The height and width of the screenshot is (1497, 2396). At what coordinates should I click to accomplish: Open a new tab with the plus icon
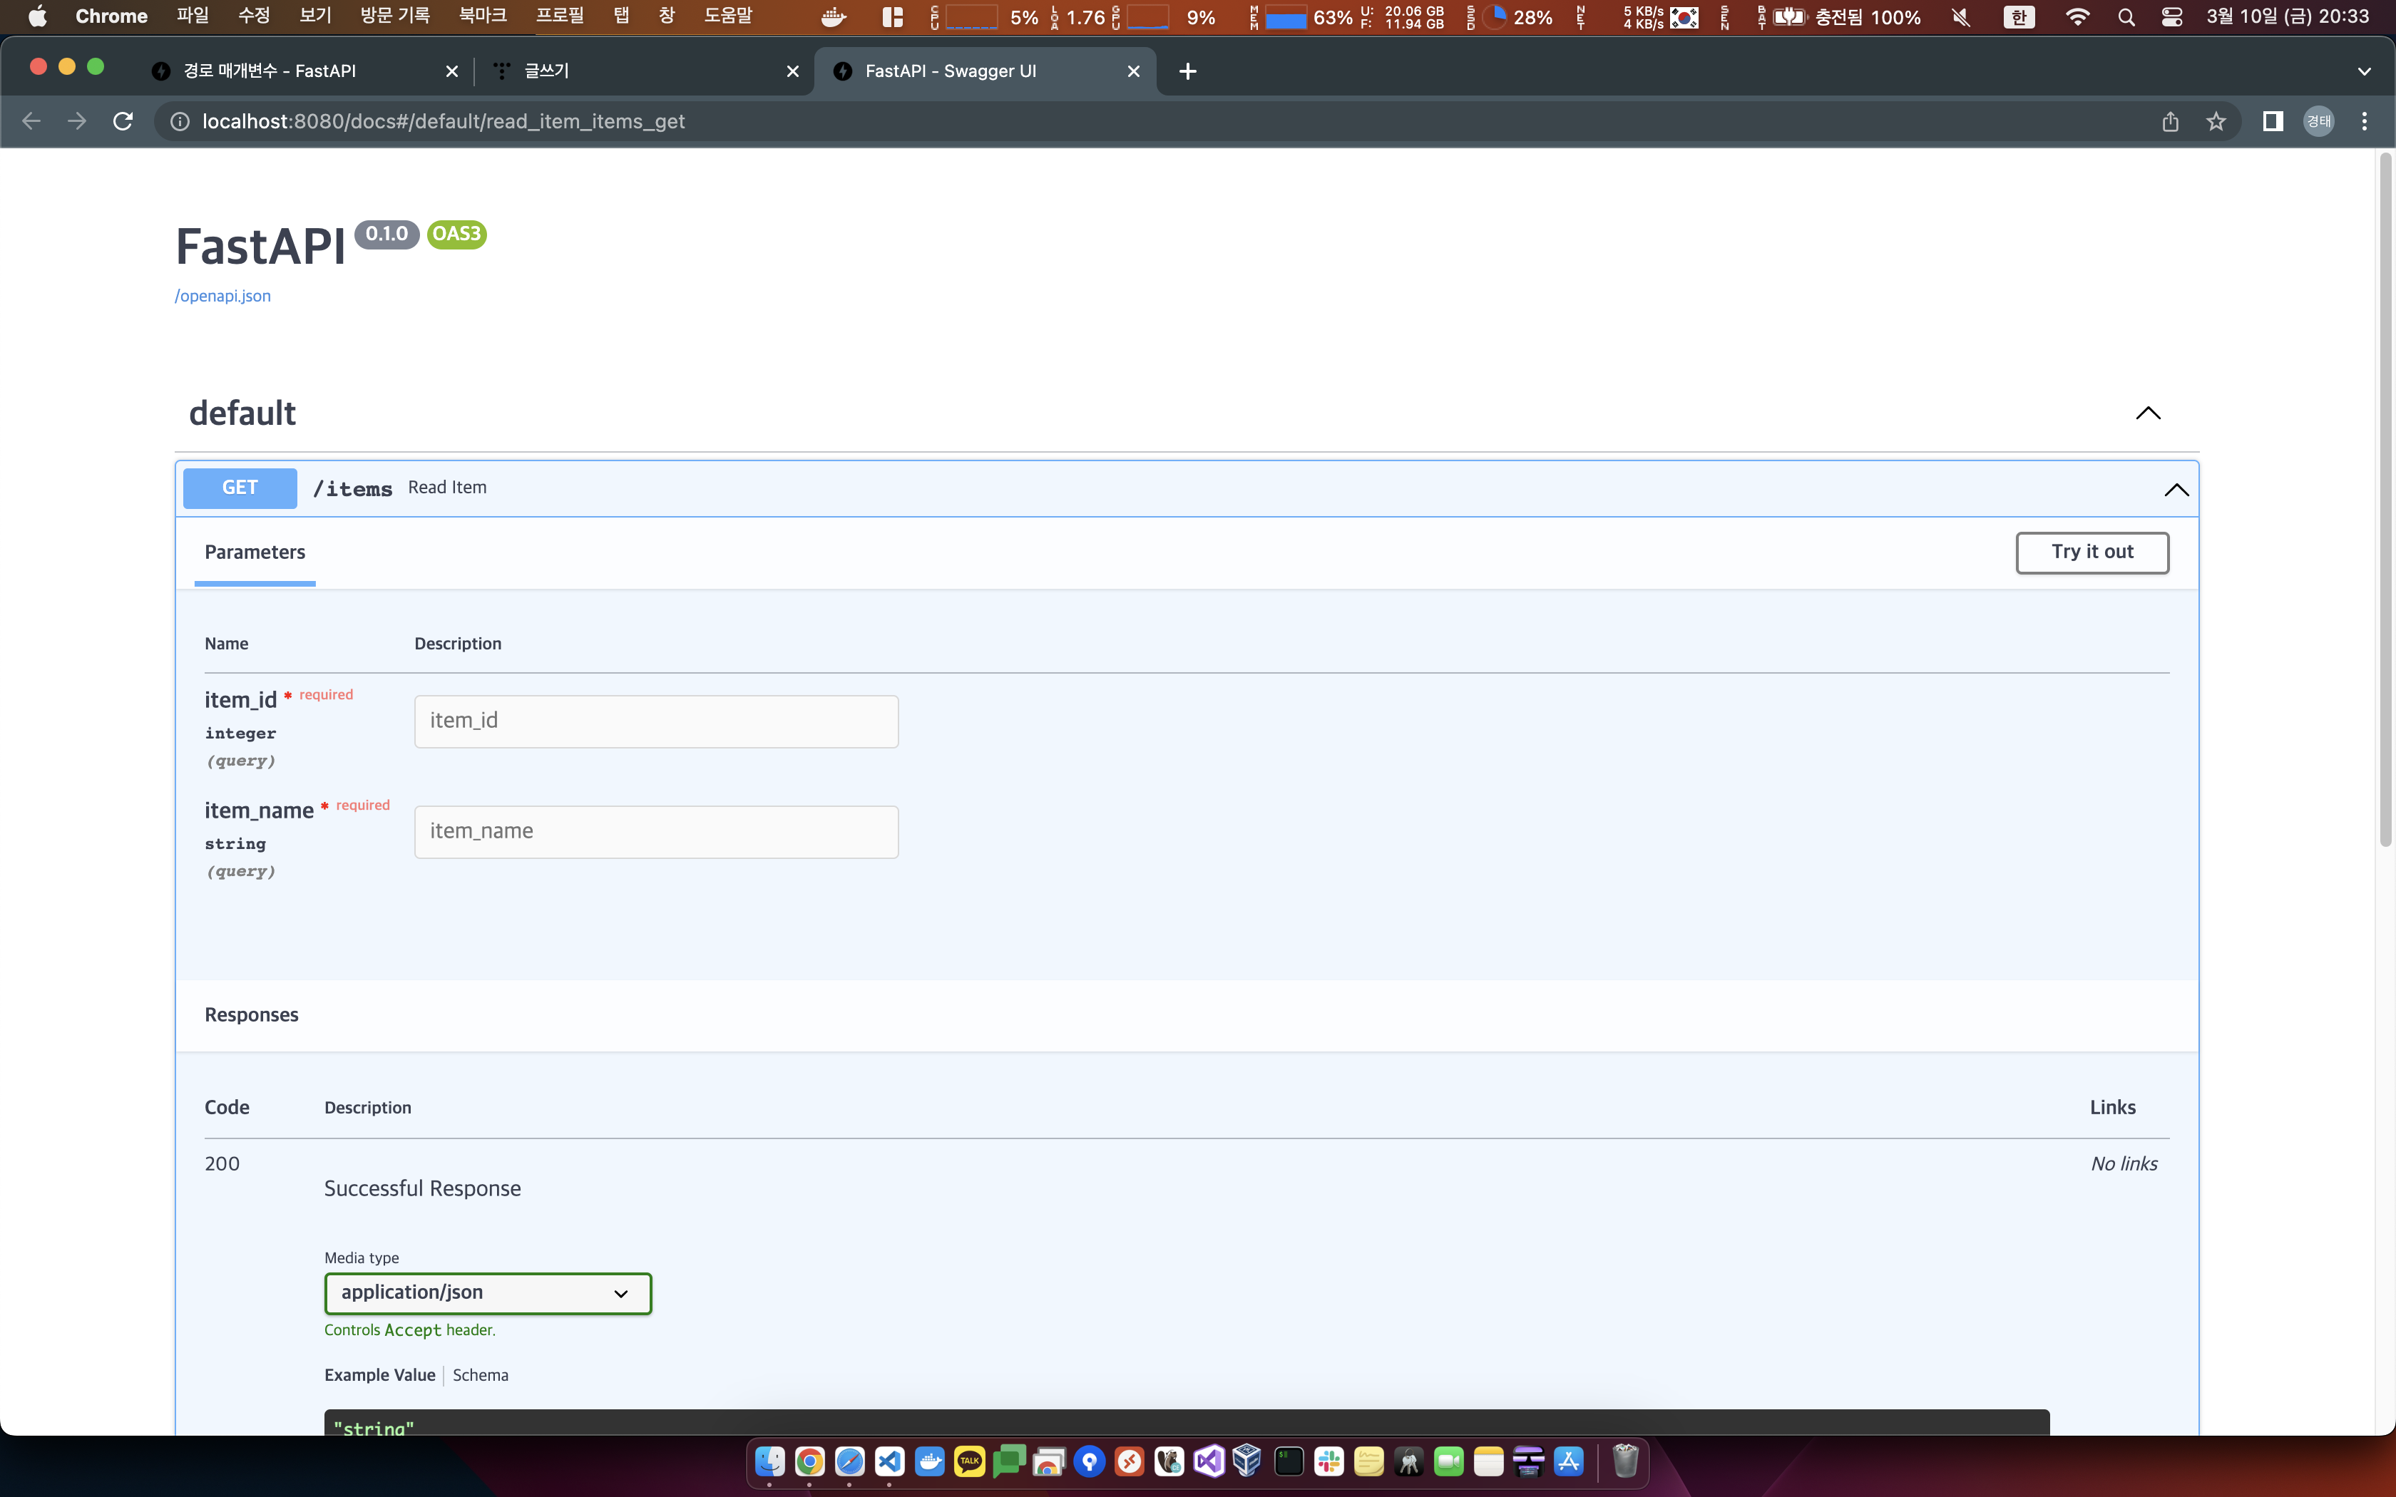tap(1187, 71)
